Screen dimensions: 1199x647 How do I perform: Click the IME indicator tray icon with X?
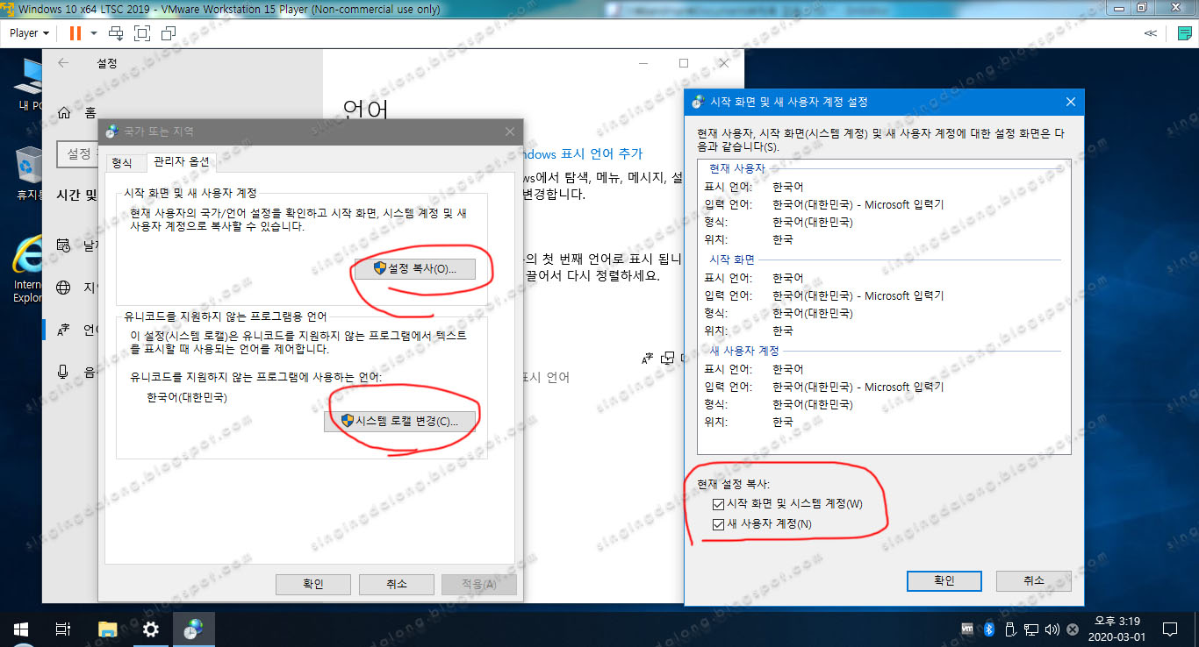pos(1071,629)
